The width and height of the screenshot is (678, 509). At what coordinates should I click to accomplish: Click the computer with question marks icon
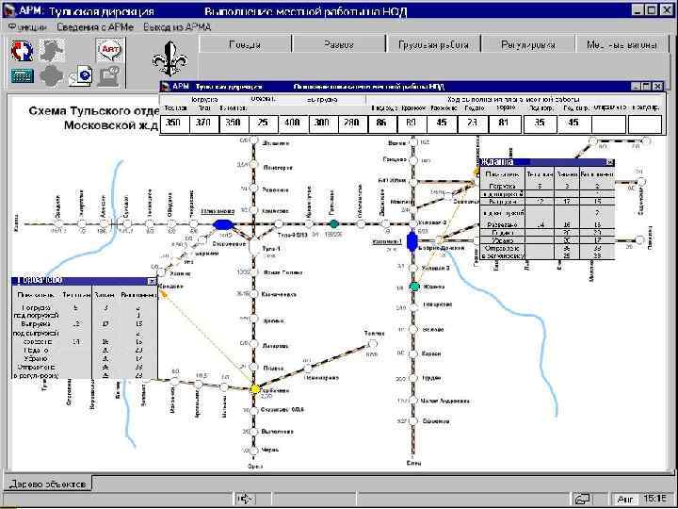[108, 76]
